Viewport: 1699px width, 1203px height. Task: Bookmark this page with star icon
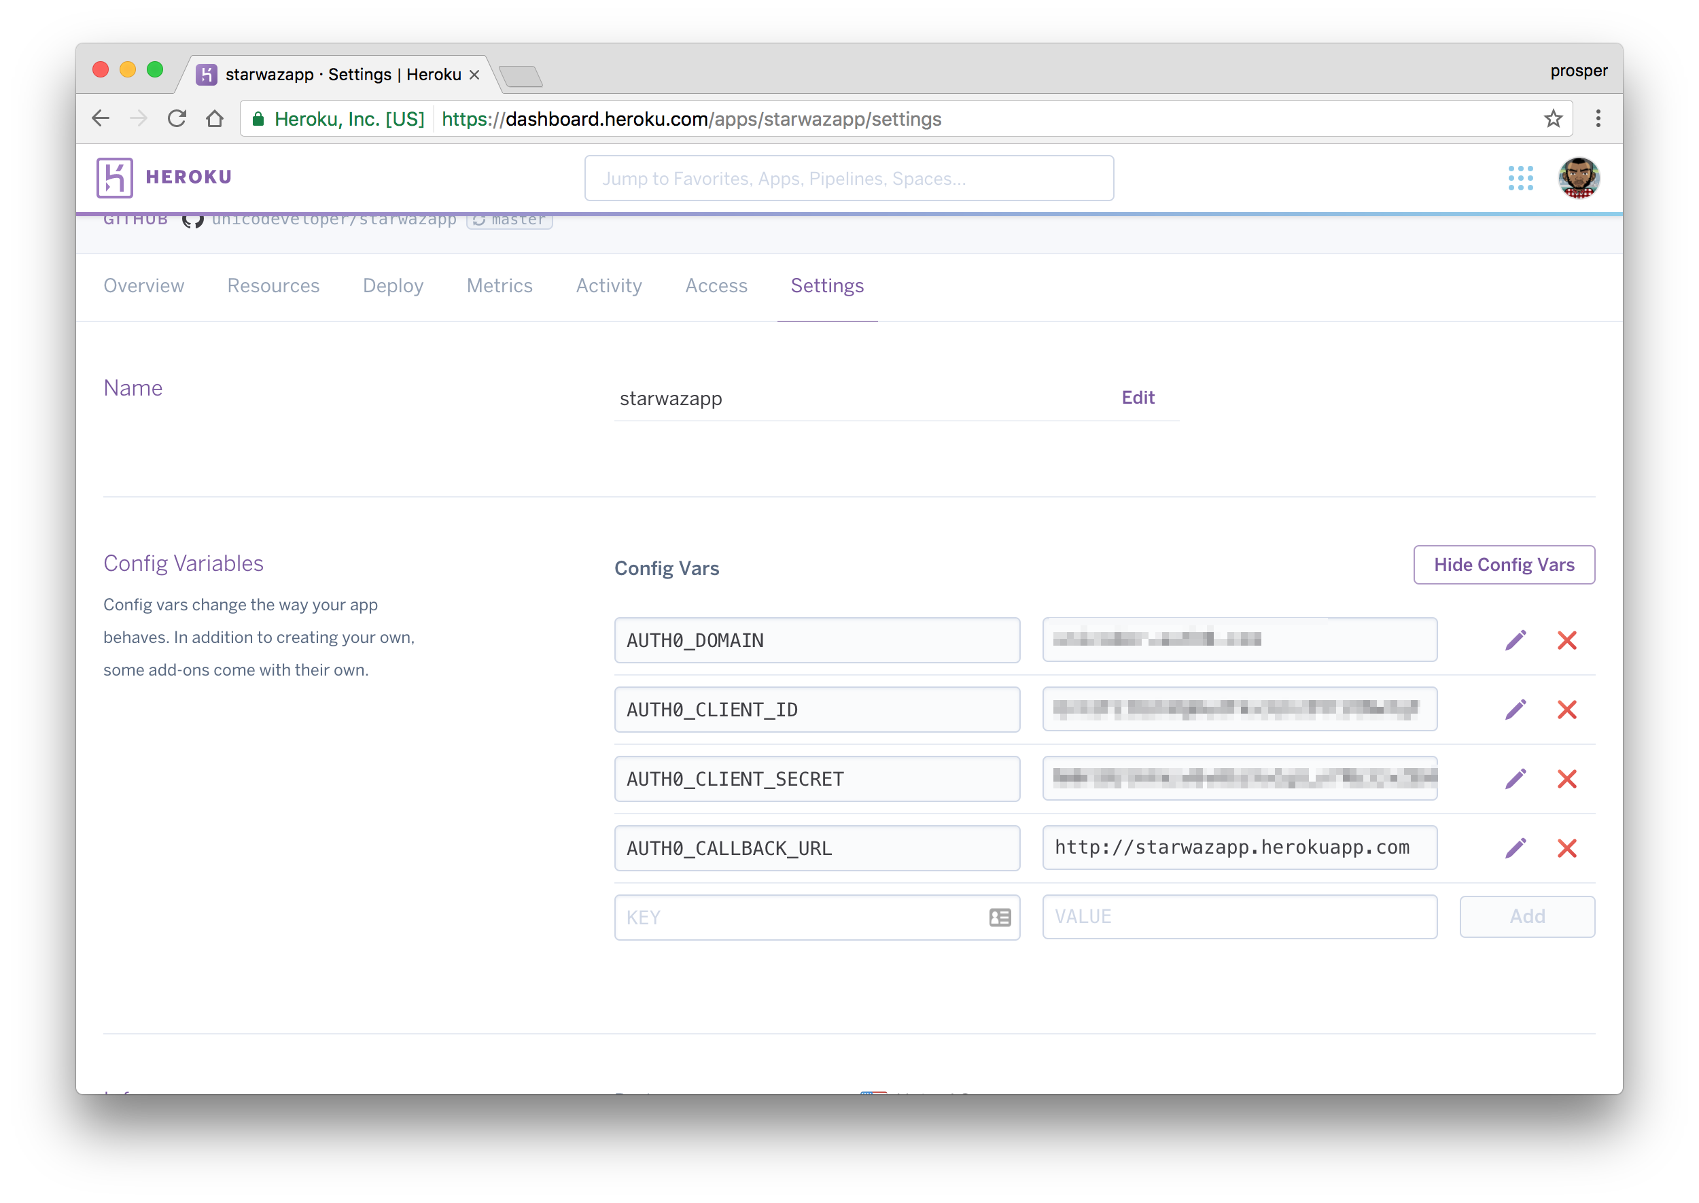[1553, 118]
